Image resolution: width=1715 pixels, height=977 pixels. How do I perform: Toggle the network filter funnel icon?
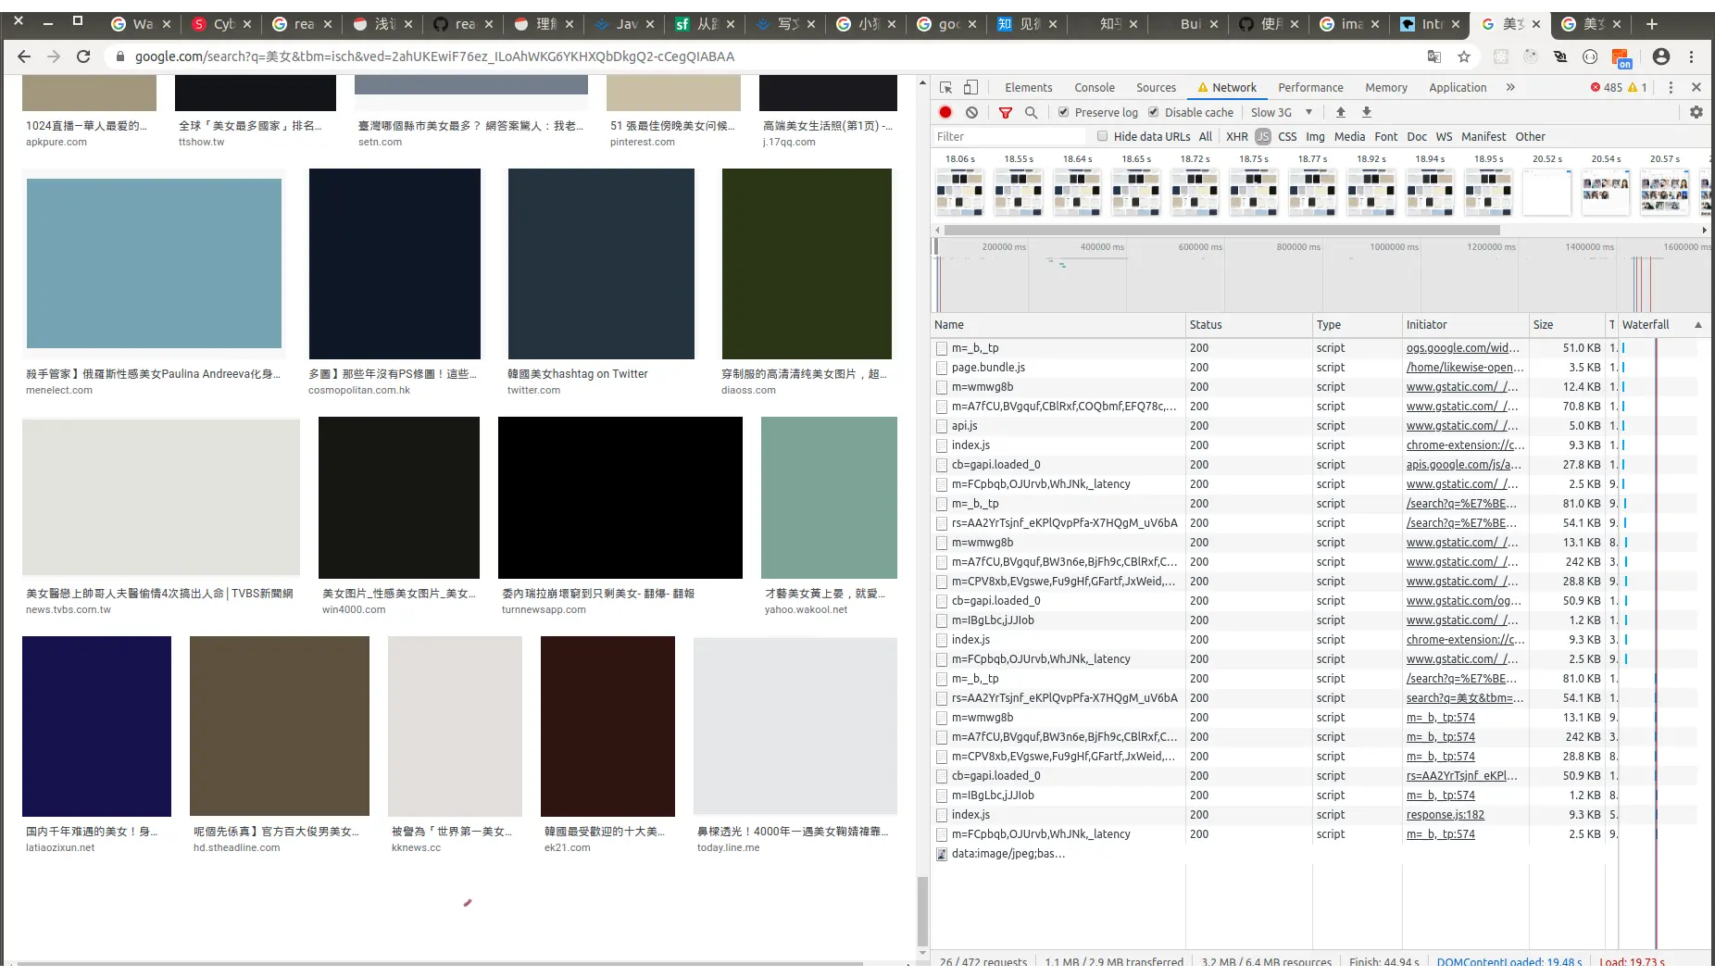[x=1005, y=112]
